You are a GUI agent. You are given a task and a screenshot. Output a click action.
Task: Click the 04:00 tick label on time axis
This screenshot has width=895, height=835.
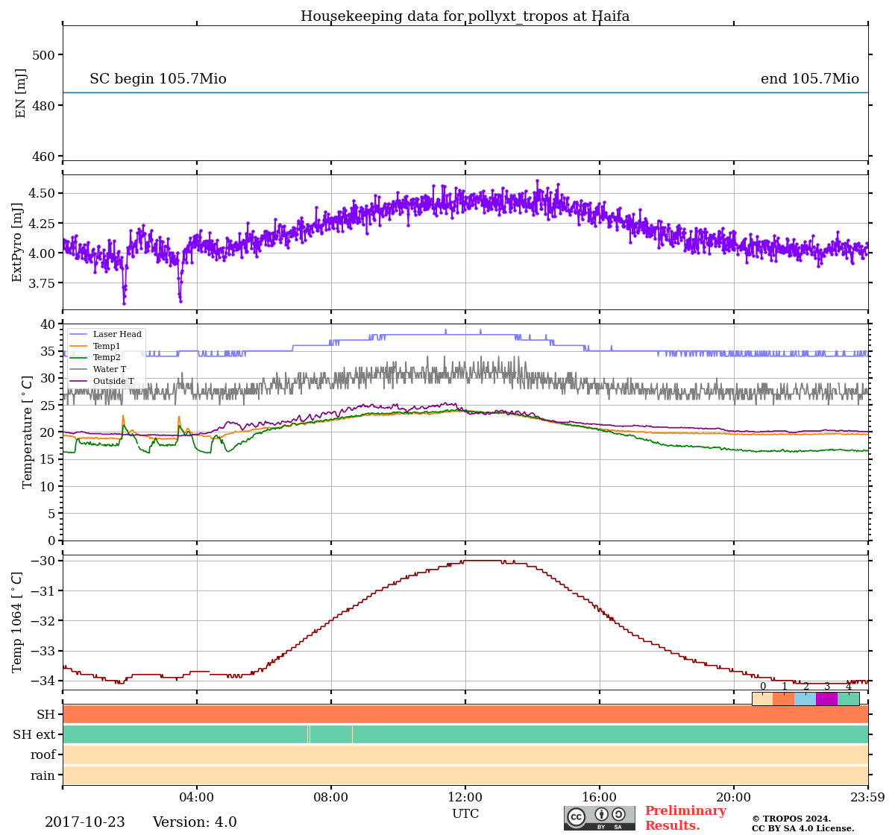(x=197, y=798)
